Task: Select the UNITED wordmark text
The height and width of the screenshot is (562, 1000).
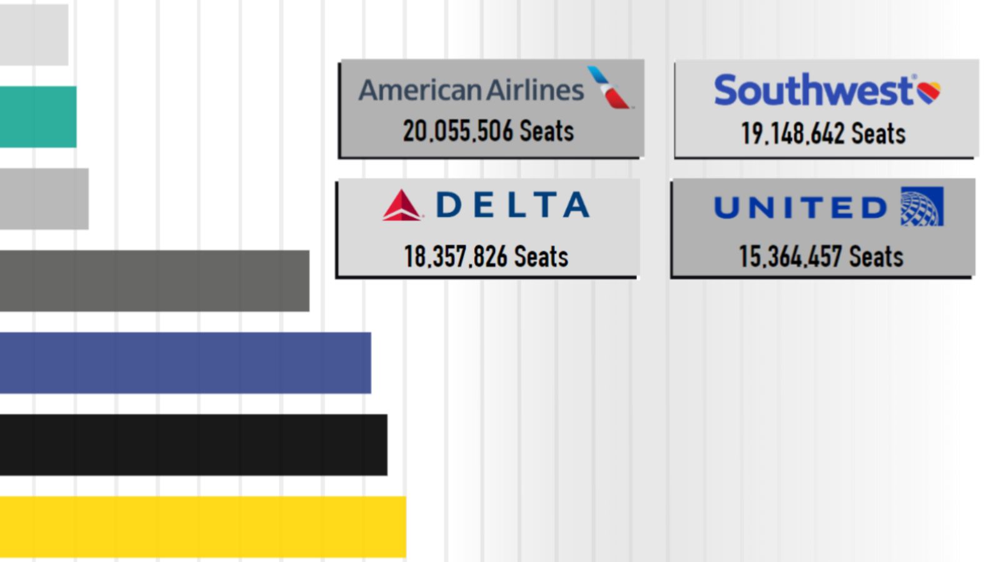Action: point(800,208)
